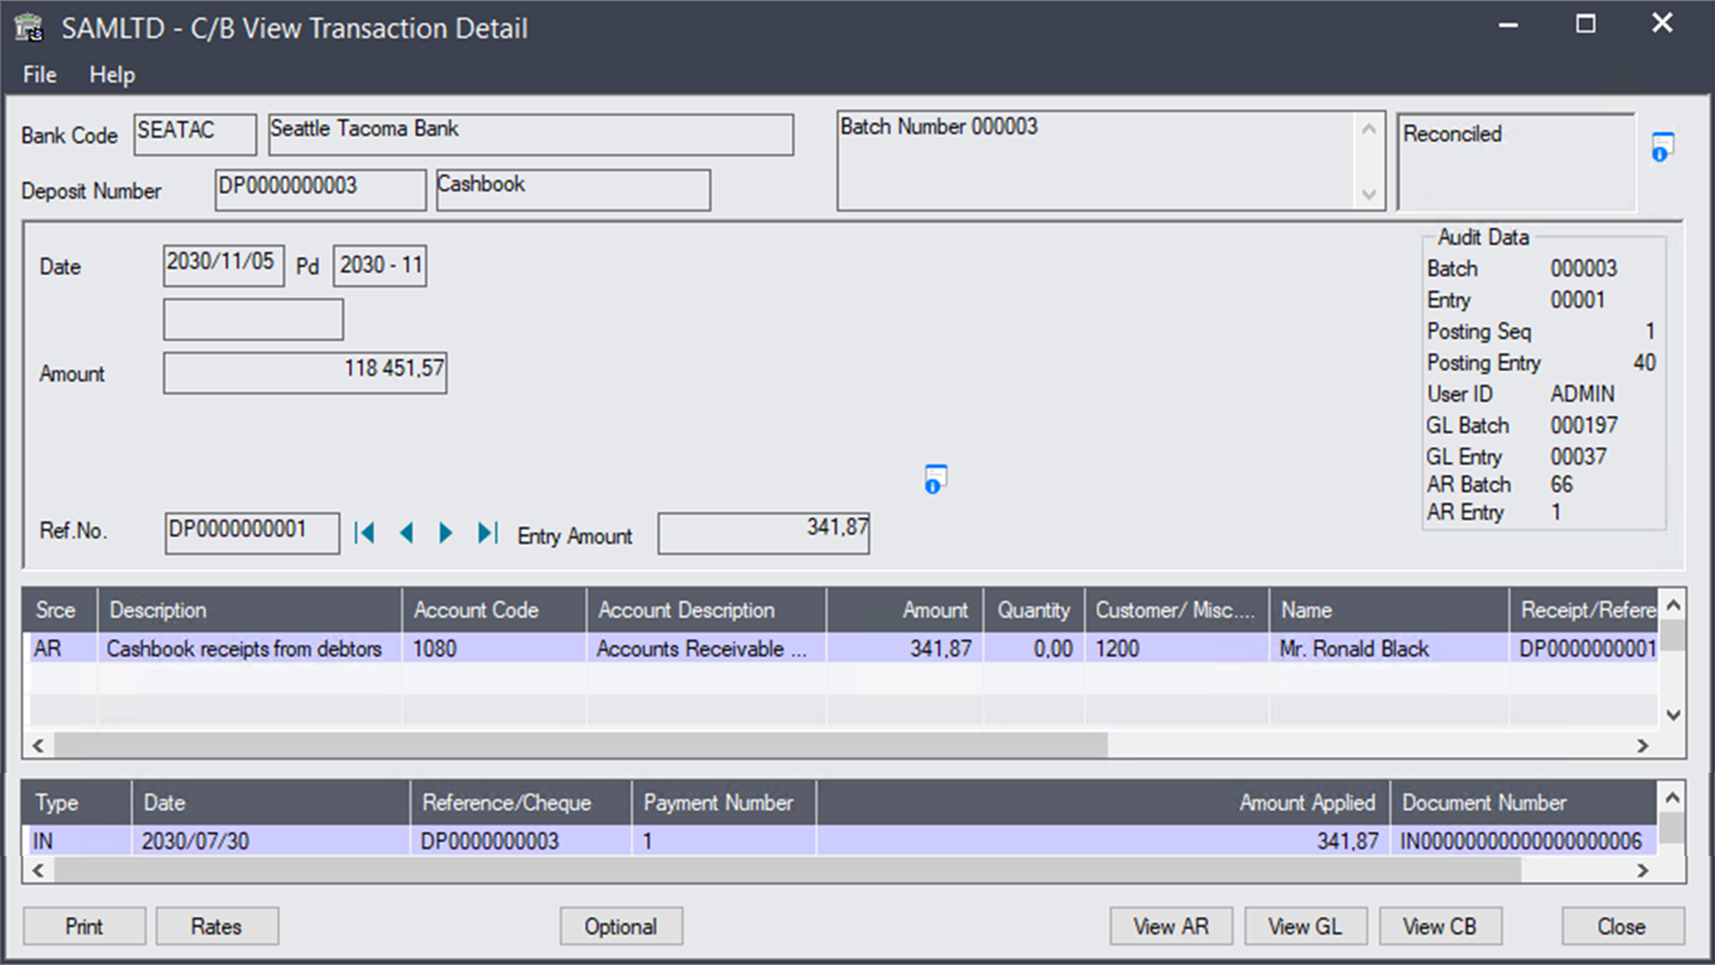The height and width of the screenshot is (965, 1715).
Task: Go to the next entry arrow
Action: [x=446, y=533]
